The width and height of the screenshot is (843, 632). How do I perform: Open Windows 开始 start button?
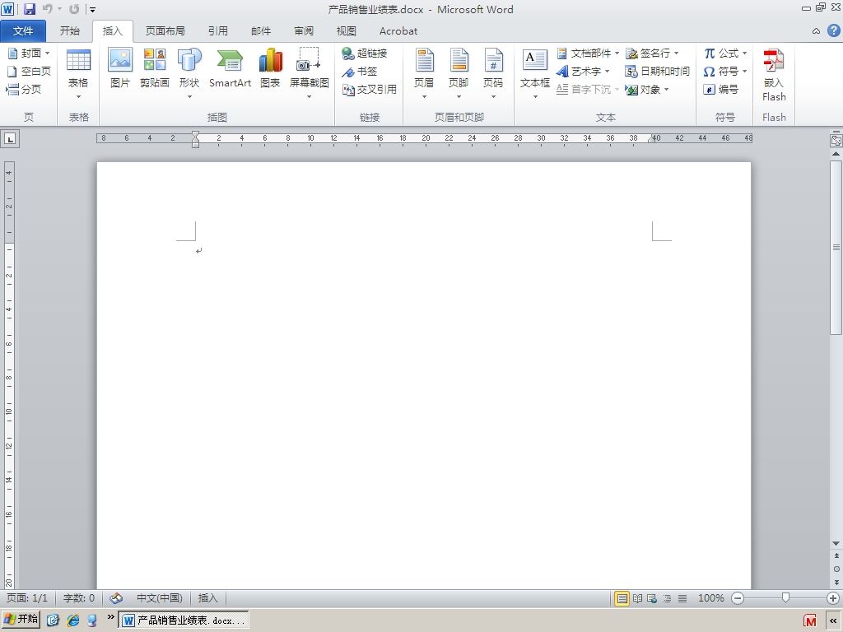(21, 620)
